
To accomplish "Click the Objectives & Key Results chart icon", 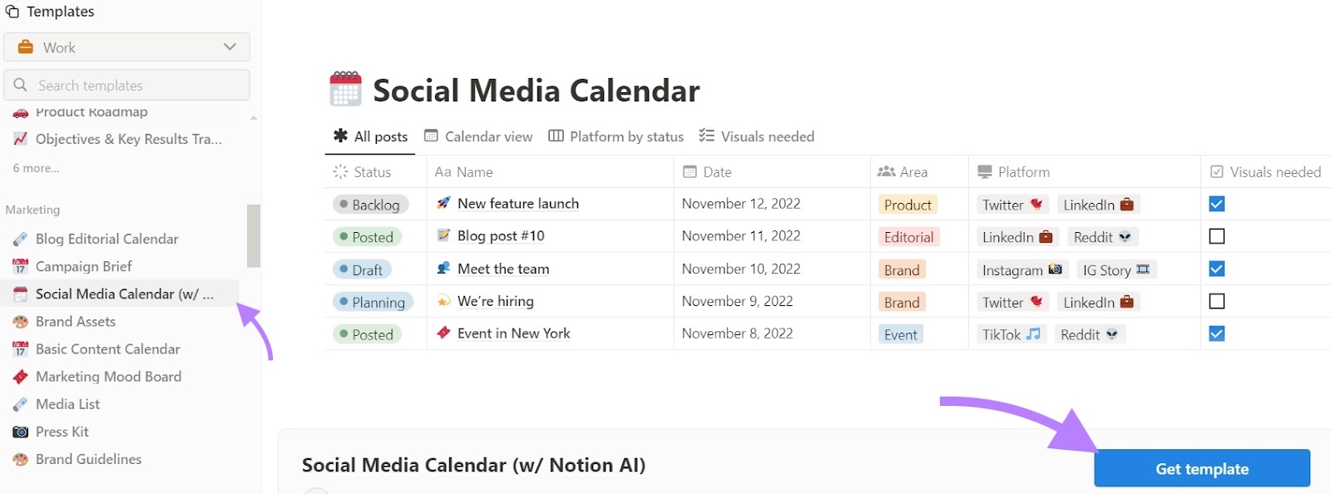I will tap(21, 139).
